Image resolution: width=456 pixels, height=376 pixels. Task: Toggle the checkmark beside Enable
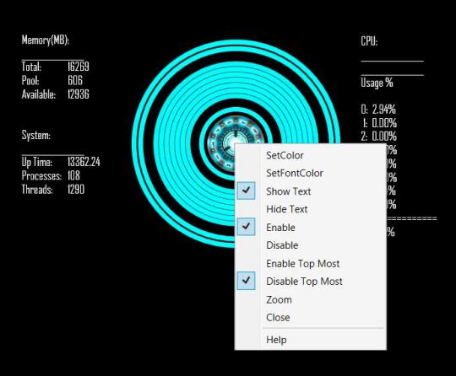246,227
